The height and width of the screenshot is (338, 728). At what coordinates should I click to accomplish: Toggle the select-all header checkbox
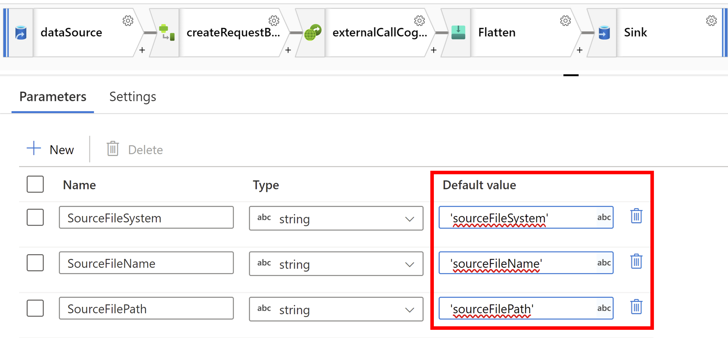click(35, 184)
